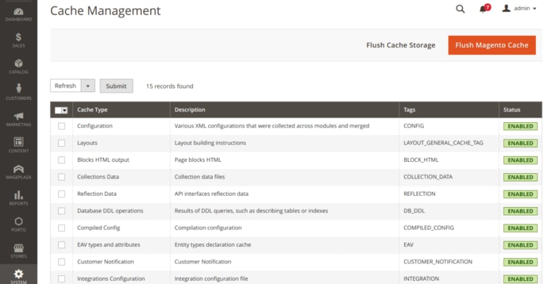Click the Compiled Config cache type name
The height and width of the screenshot is (284, 555).
(x=99, y=227)
